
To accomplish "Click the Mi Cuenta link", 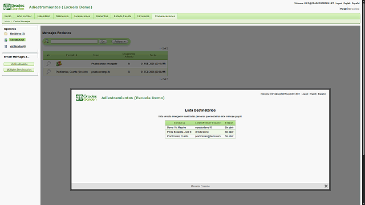I will [354, 9].
